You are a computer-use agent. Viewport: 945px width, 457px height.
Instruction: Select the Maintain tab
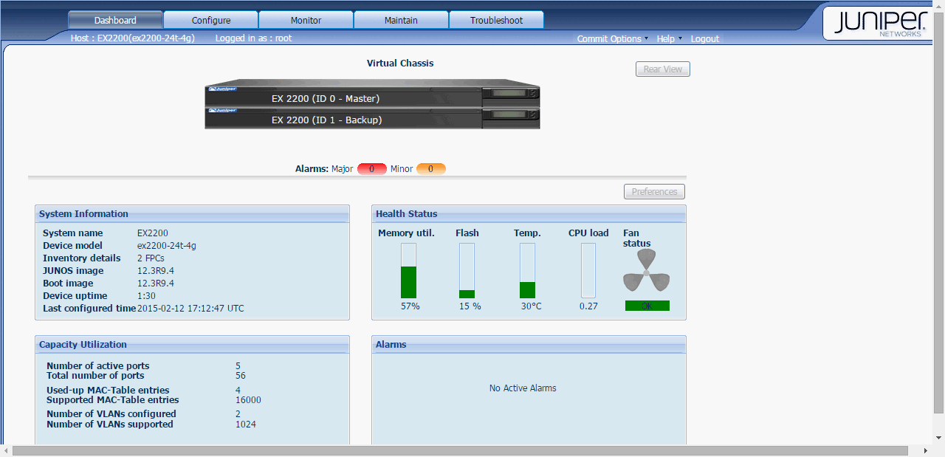(401, 20)
